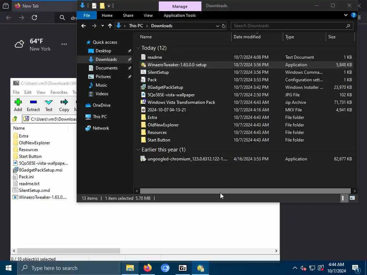Navigate forward in File Explorer
Viewport: 367px width, 275px height.
(94, 26)
